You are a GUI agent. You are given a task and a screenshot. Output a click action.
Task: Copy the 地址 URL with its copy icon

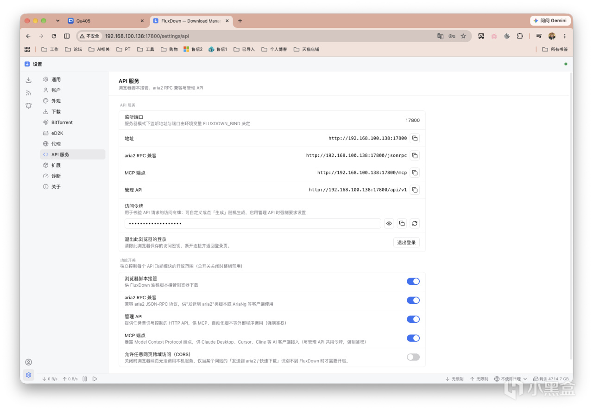(415, 138)
